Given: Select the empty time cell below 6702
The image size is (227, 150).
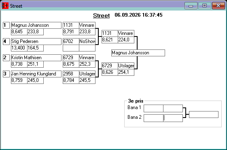Looking at the screenshot, I should [71, 48].
